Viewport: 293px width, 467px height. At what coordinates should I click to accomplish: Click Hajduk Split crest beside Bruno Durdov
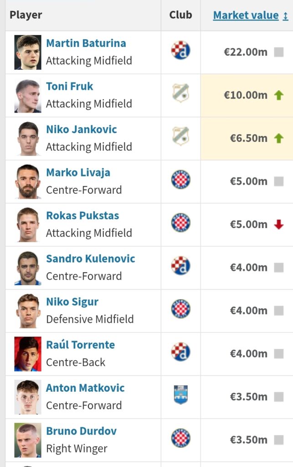click(180, 438)
